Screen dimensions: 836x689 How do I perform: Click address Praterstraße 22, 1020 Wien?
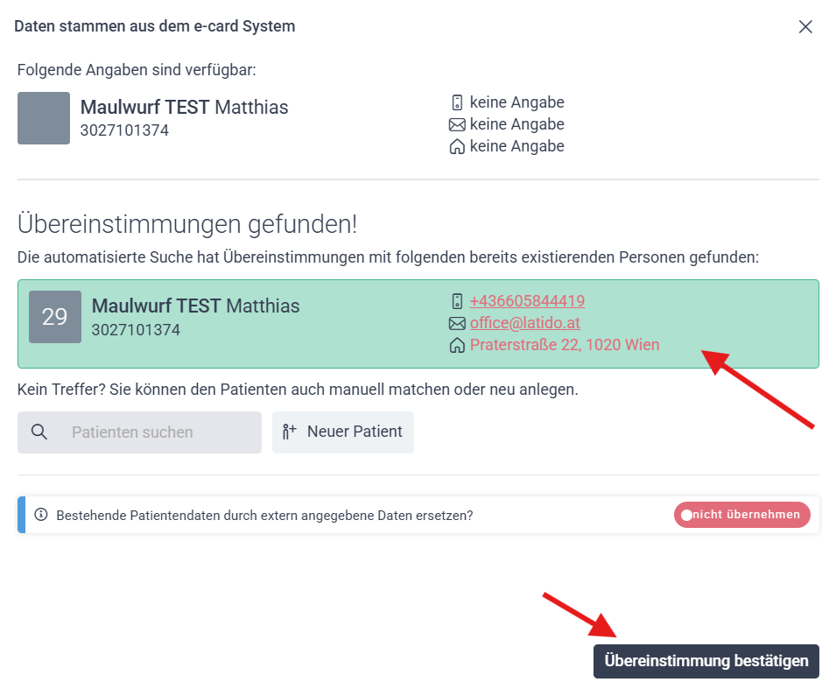(565, 345)
